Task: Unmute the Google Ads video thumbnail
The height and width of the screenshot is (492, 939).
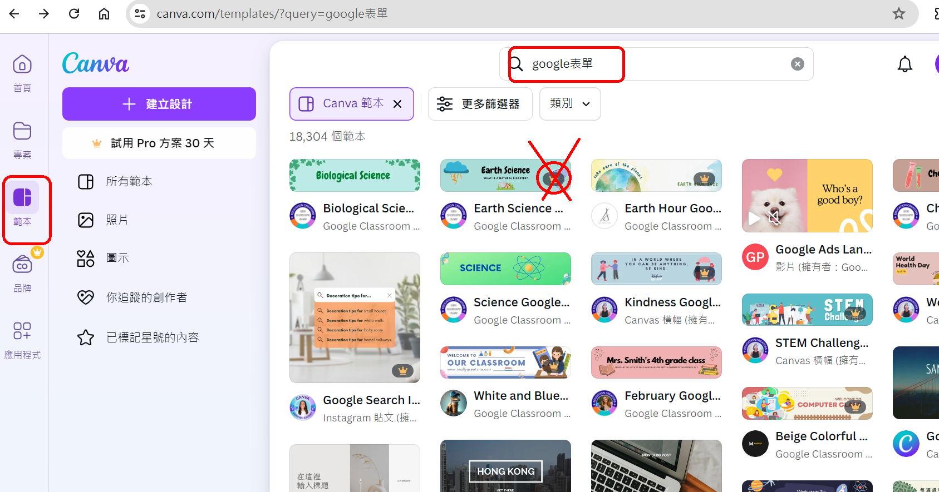Action: [774, 217]
